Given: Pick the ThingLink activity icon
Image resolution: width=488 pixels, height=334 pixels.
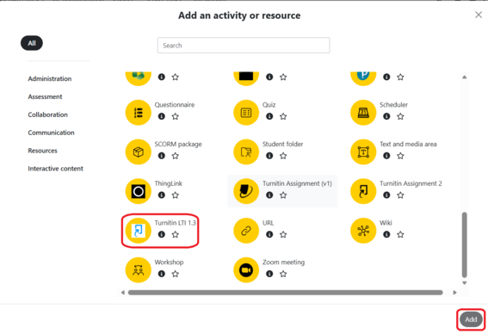Looking at the screenshot, I should coord(139,191).
